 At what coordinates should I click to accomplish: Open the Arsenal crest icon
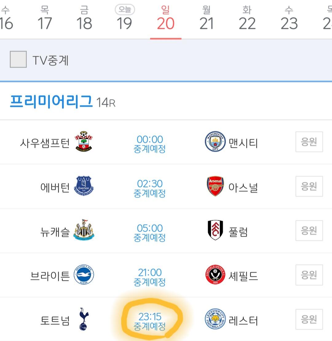(x=215, y=186)
